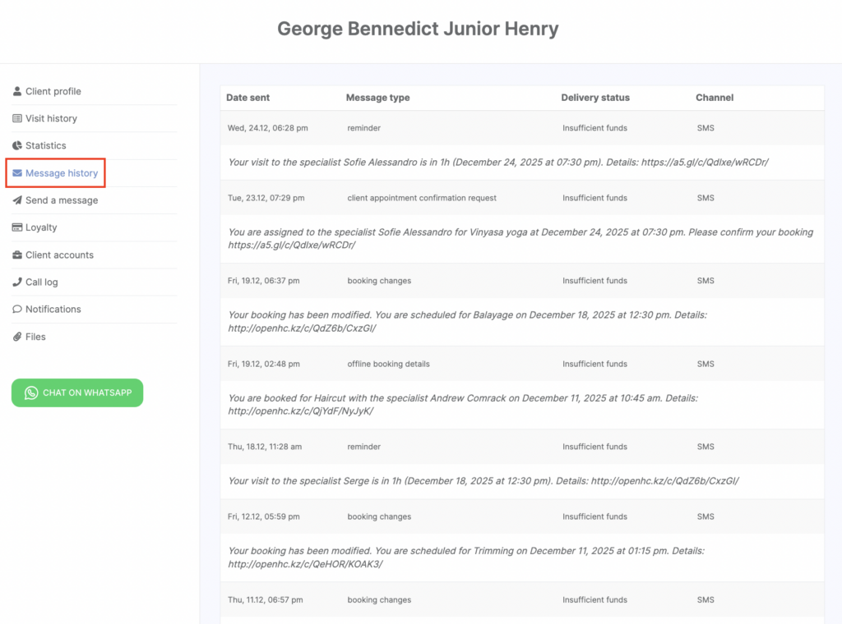
Task: Click the WhatsApp logo icon
Action: point(31,392)
